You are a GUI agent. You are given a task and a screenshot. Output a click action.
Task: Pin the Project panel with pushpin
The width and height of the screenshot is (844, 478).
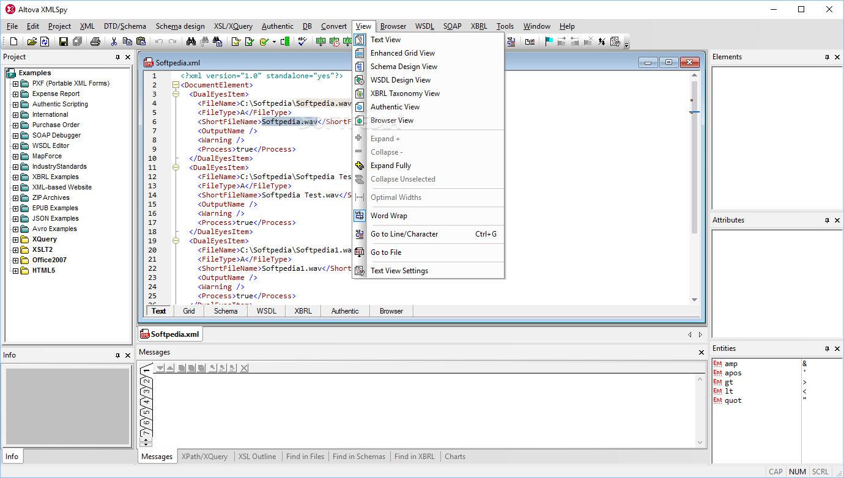pyautogui.click(x=118, y=57)
